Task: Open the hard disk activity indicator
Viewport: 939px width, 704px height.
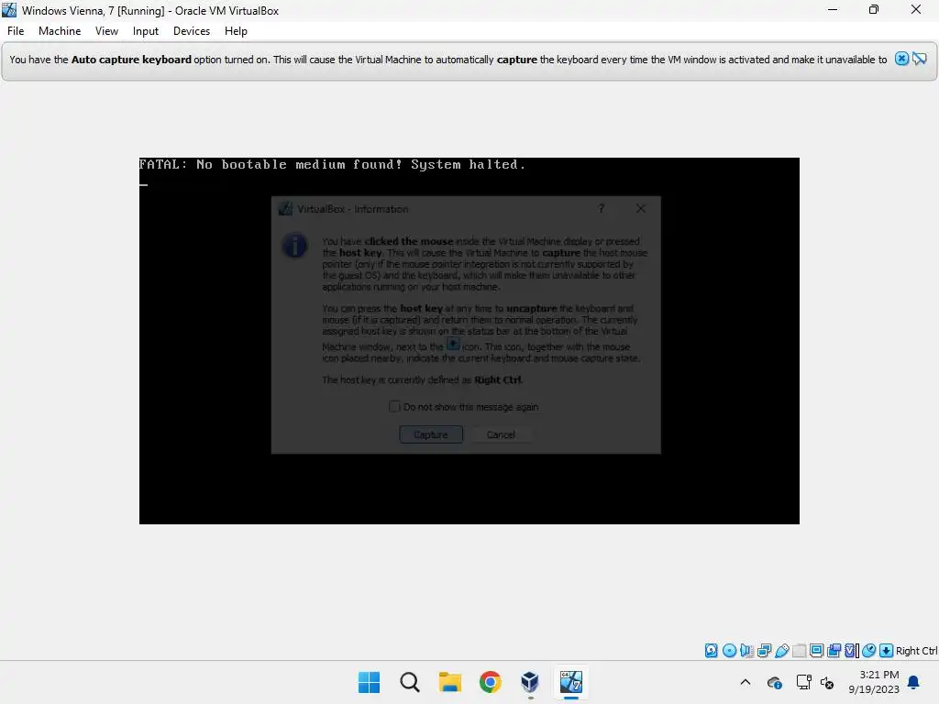Action: coord(711,651)
